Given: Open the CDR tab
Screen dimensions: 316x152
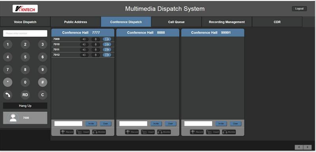Looking at the screenshot, I should 277,22.
